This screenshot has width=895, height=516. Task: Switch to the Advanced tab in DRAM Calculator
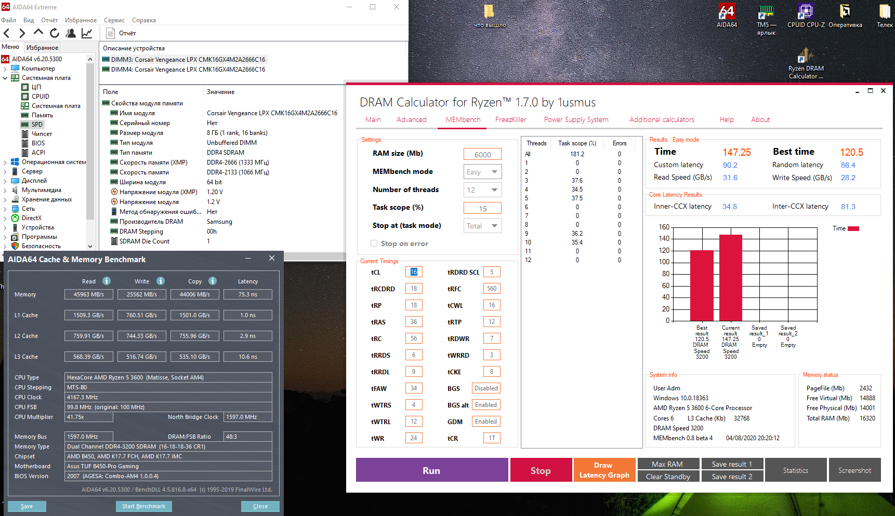click(x=412, y=119)
